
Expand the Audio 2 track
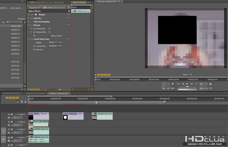point(17,145)
